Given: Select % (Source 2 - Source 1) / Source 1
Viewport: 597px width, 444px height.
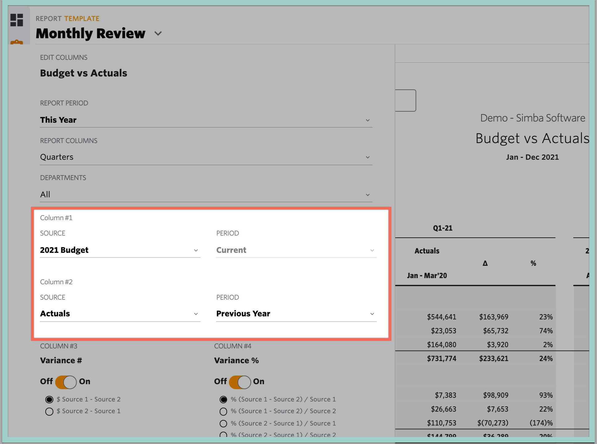Looking at the screenshot, I should 223,424.
